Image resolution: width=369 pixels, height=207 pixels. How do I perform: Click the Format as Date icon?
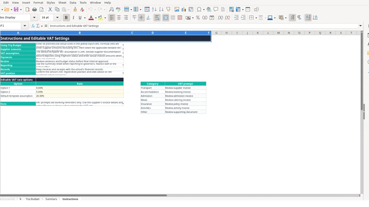(212, 18)
